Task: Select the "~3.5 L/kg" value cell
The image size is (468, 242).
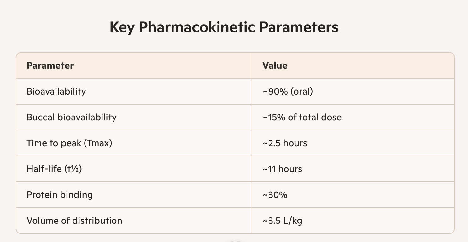Action: pyautogui.click(x=282, y=221)
